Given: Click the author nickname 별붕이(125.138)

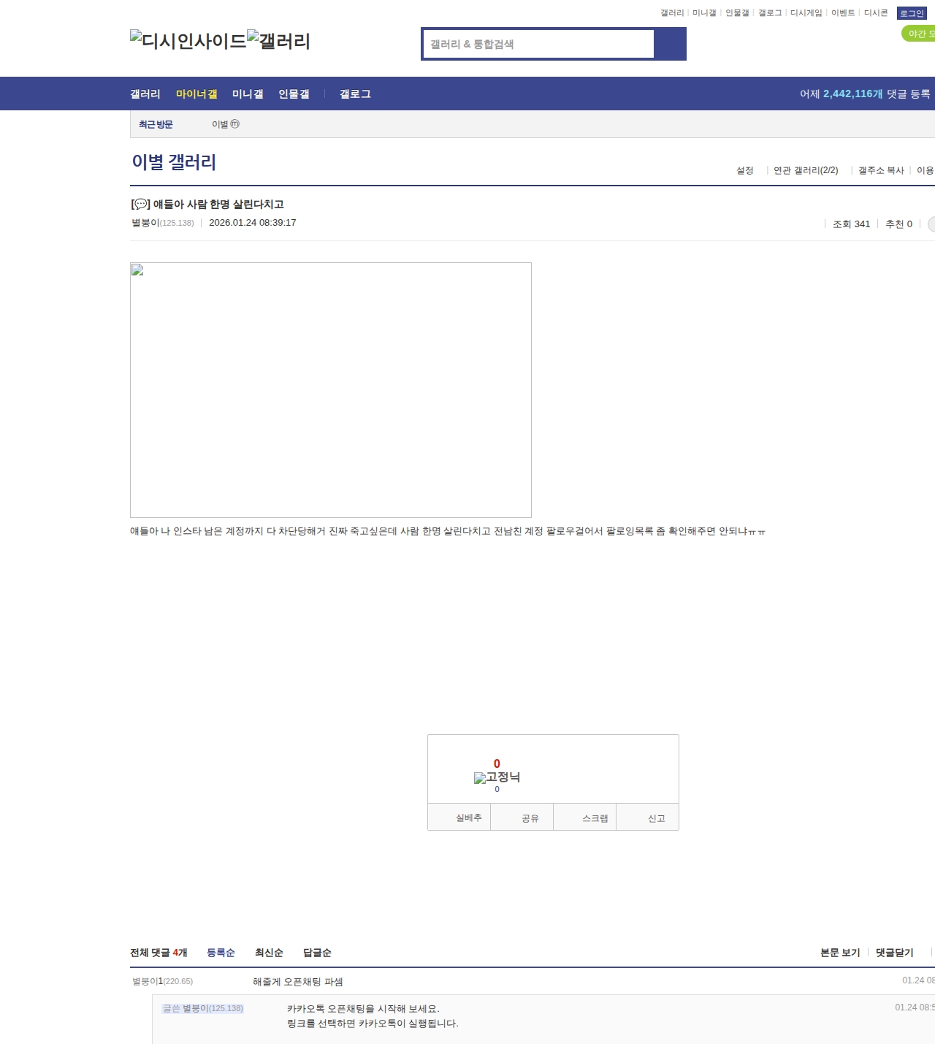Looking at the screenshot, I should tap(162, 223).
